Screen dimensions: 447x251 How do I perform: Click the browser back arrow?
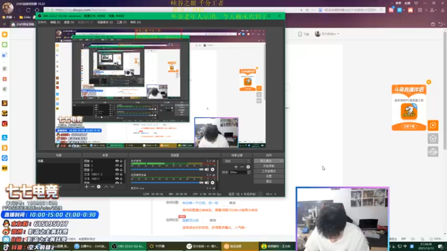[20, 10]
